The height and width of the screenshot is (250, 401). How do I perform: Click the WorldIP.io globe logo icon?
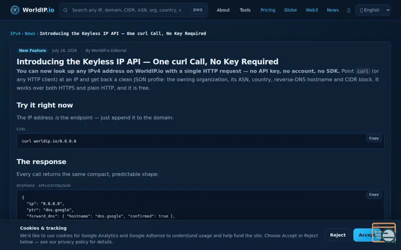[15, 10]
